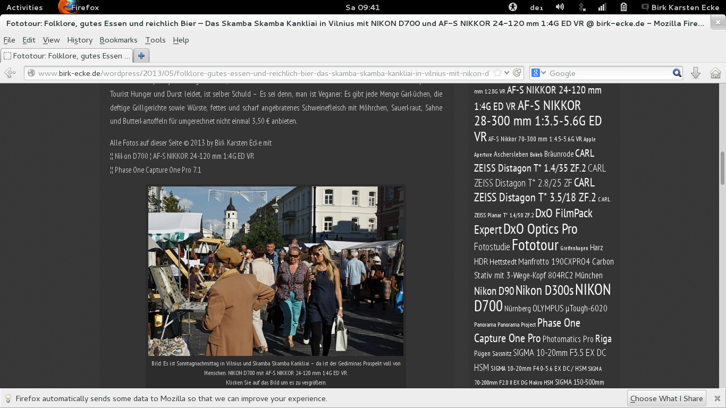The image size is (726, 408).
Task: Click the network signal icon
Action: 602,7
